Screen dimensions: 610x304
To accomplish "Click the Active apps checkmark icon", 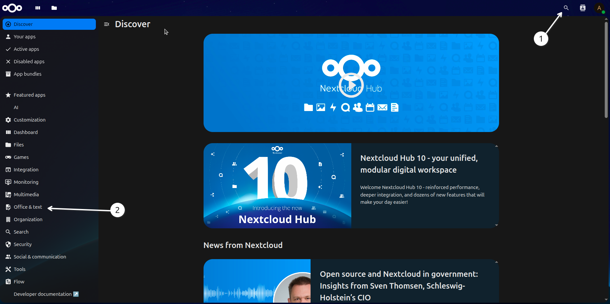I will tap(8, 49).
